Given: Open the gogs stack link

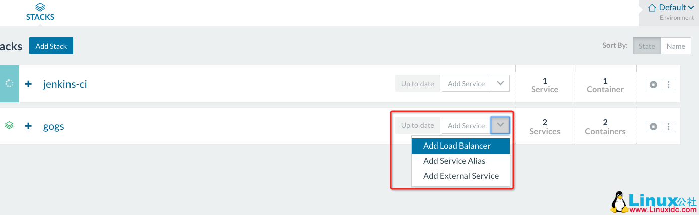Looking at the screenshot, I should coord(53,126).
